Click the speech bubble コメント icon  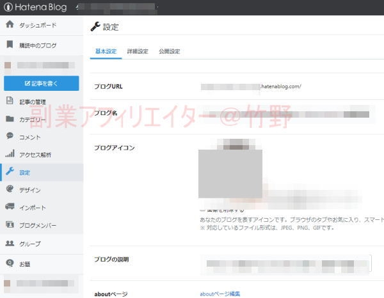point(10,136)
